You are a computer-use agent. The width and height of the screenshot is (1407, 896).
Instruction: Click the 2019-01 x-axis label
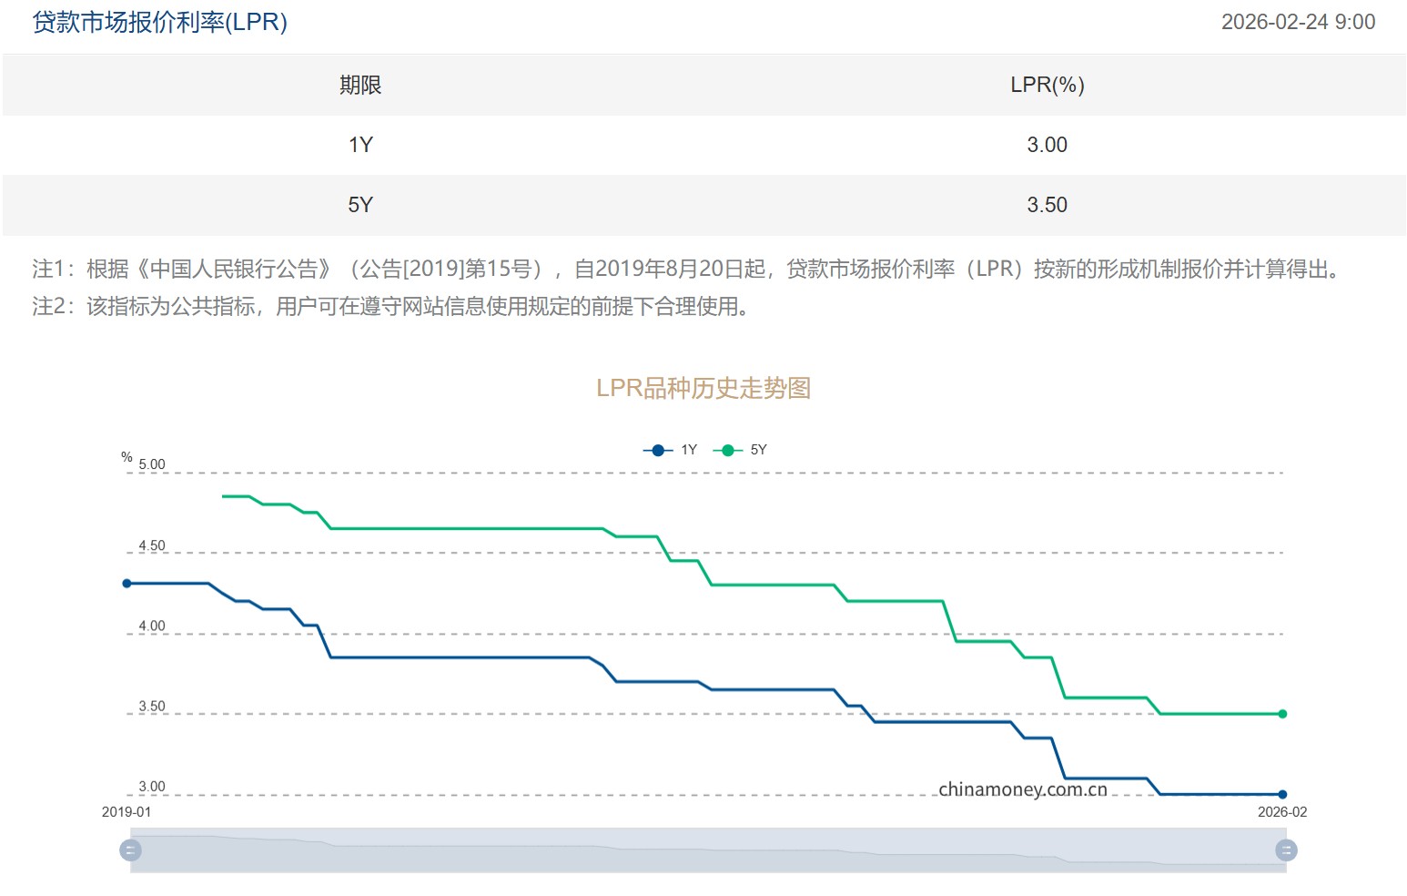127,812
